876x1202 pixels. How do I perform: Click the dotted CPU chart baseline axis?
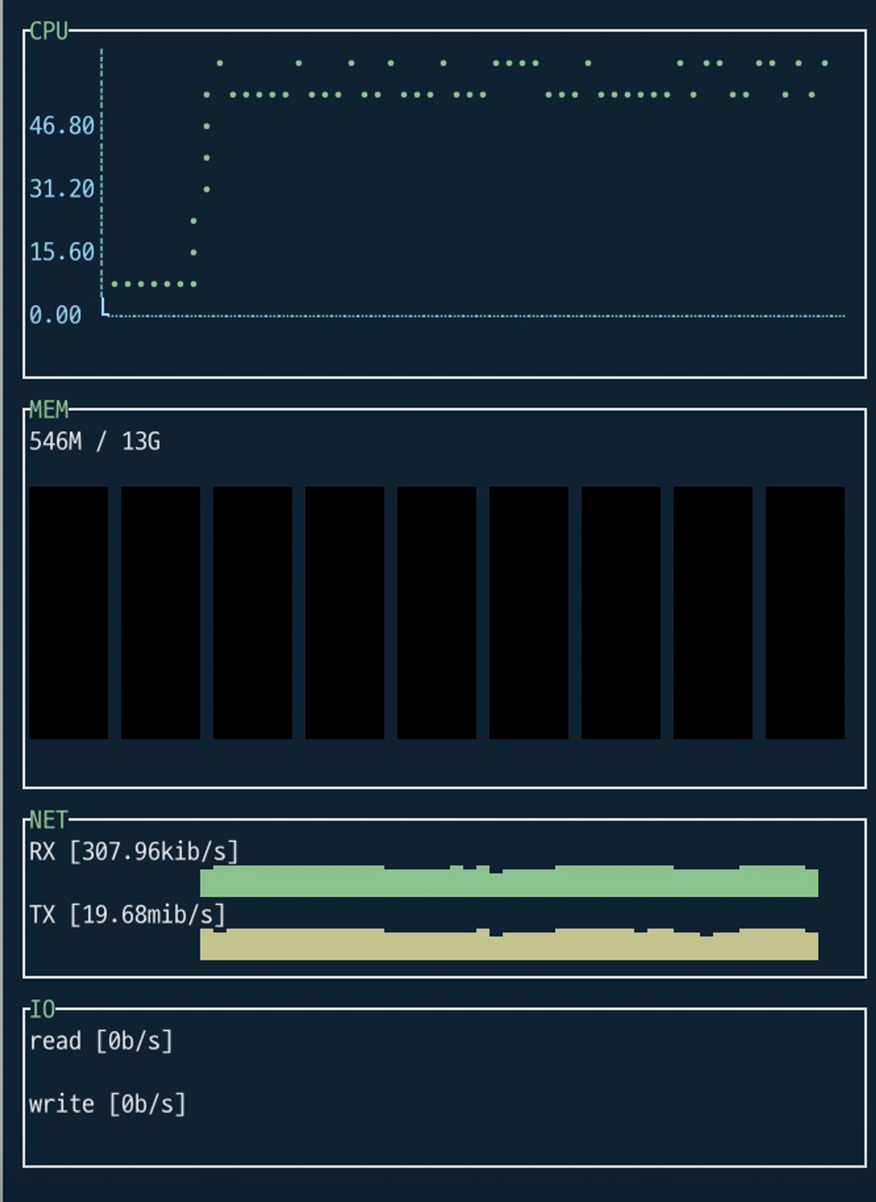tap(477, 316)
